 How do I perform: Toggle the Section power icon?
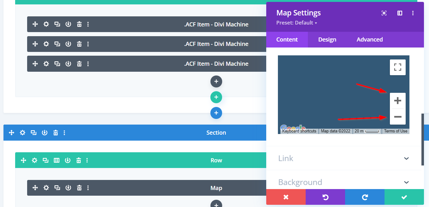(x=44, y=133)
